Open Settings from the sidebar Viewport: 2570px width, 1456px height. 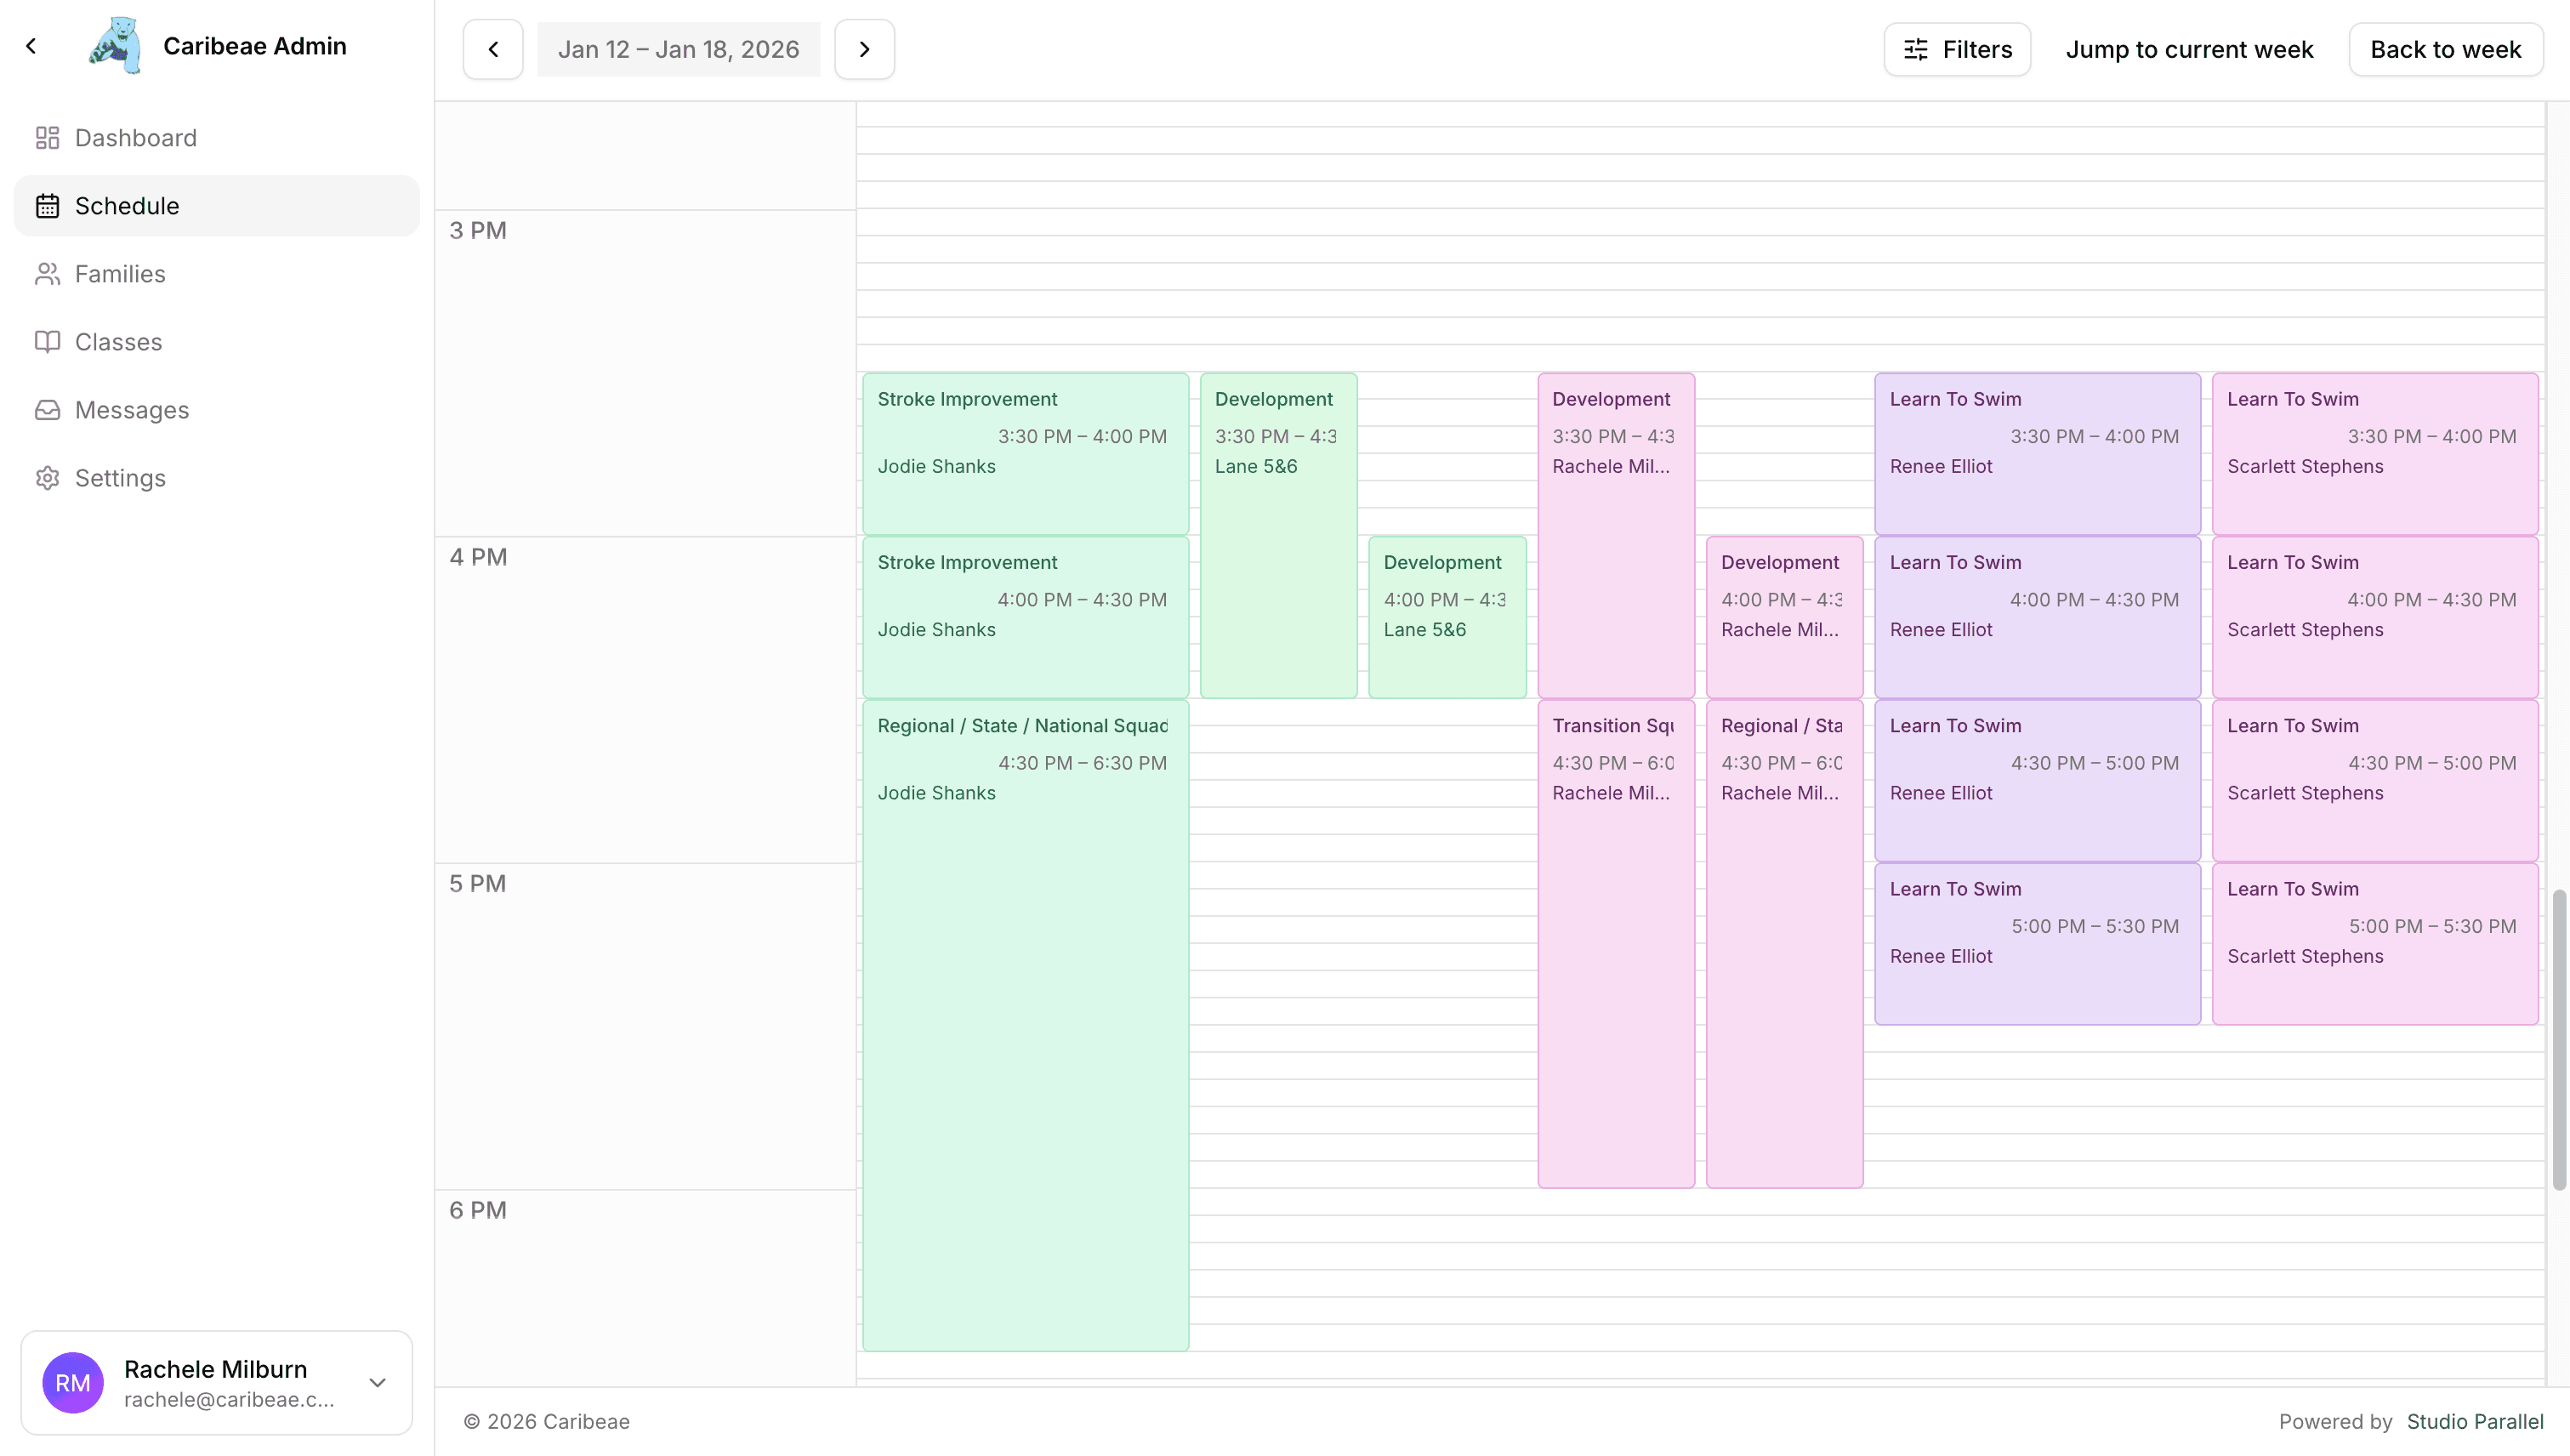(x=121, y=477)
